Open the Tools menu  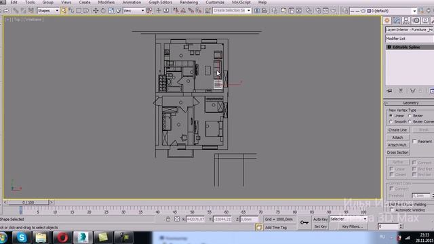tap(30, 2)
